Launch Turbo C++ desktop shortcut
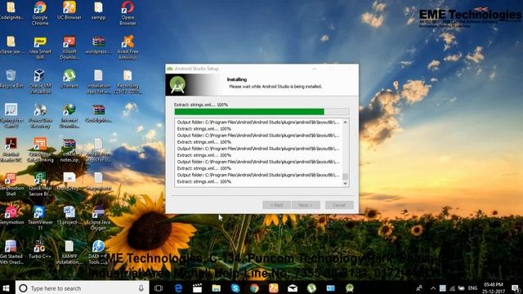This screenshot has width=523, height=294. (39, 250)
